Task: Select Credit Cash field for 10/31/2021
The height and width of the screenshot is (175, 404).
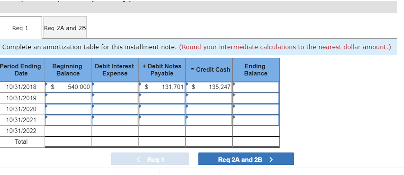Action: 209,120
